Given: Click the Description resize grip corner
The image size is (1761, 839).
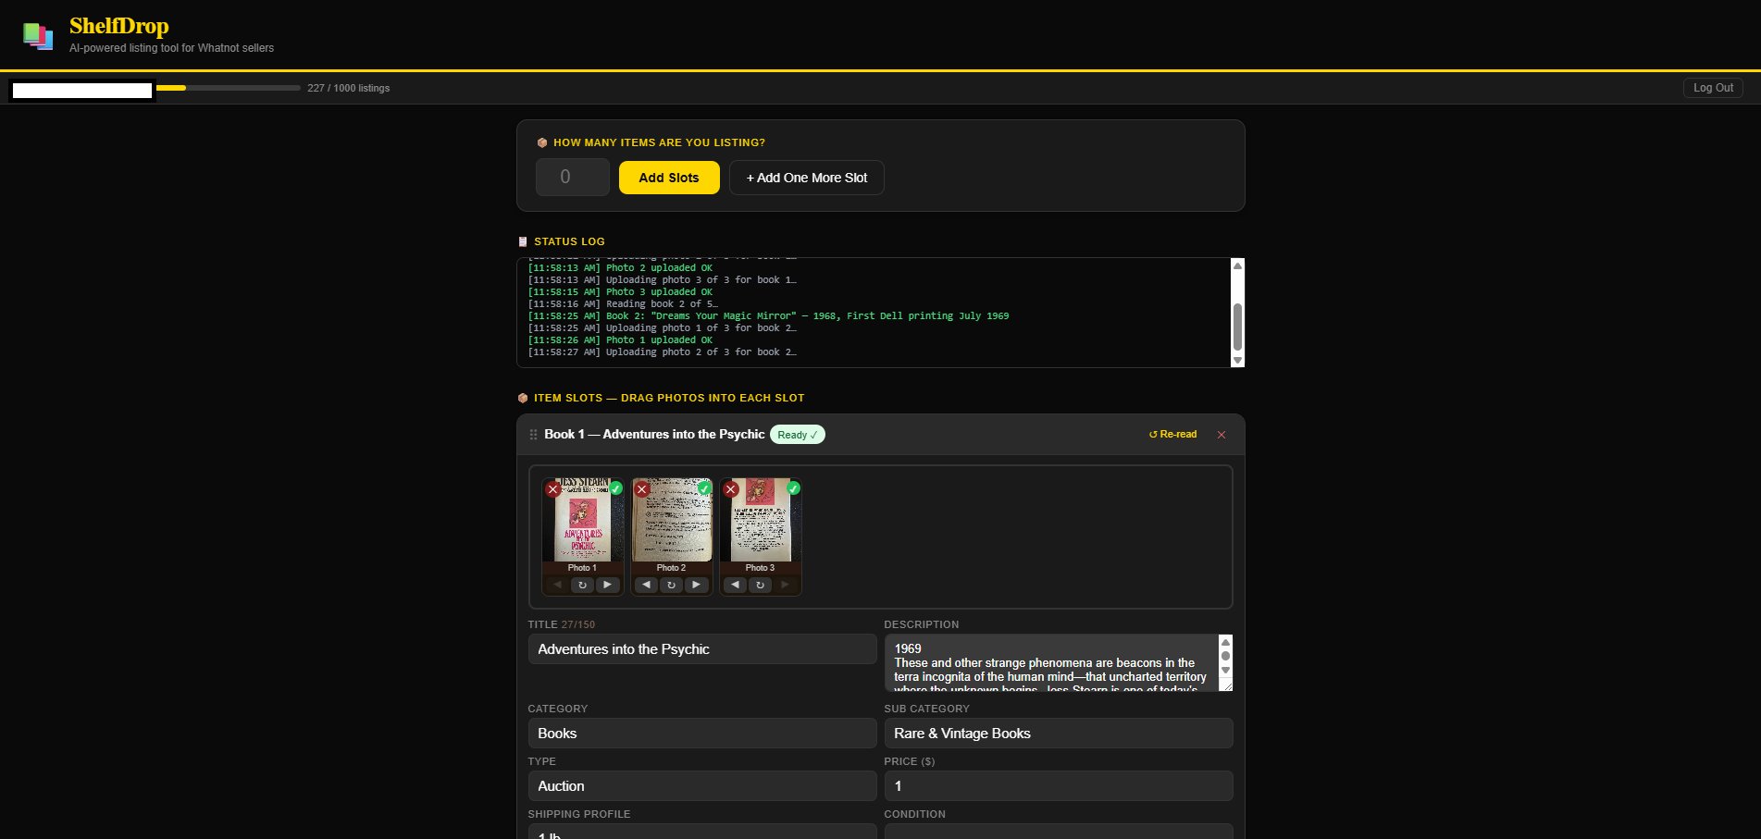Looking at the screenshot, I should point(1227,685).
